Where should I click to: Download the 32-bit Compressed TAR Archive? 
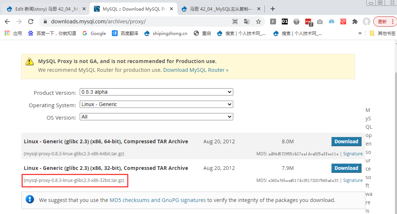tap(346, 168)
